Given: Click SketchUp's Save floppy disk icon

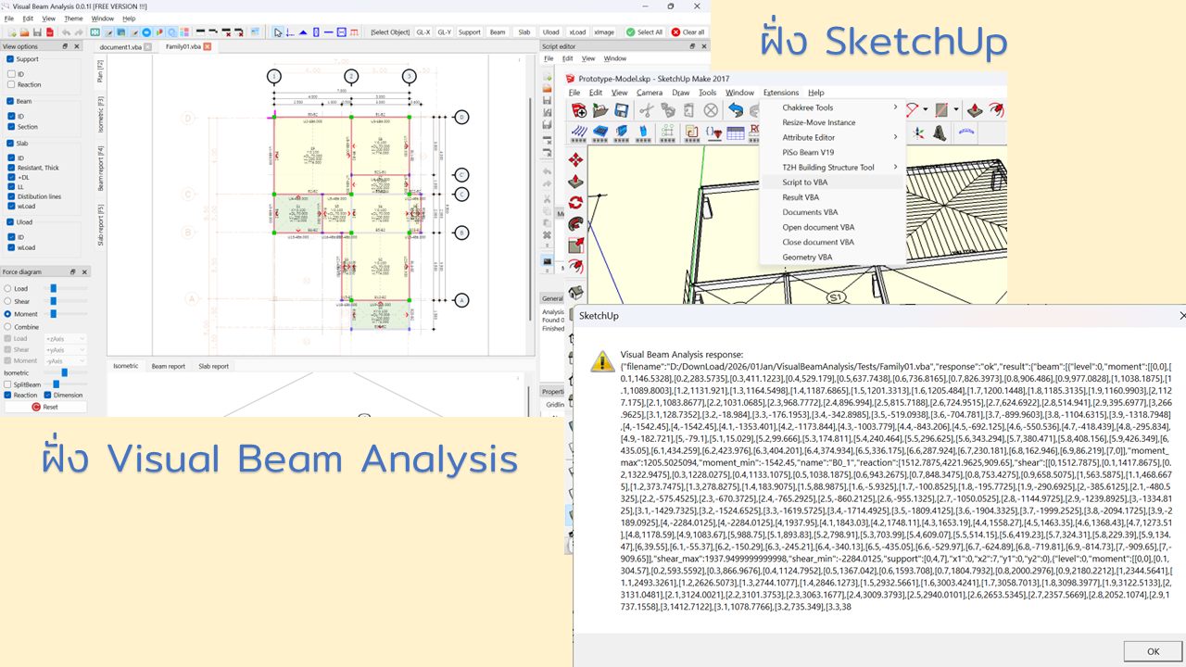Looking at the screenshot, I should pyautogui.click(x=622, y=110).
